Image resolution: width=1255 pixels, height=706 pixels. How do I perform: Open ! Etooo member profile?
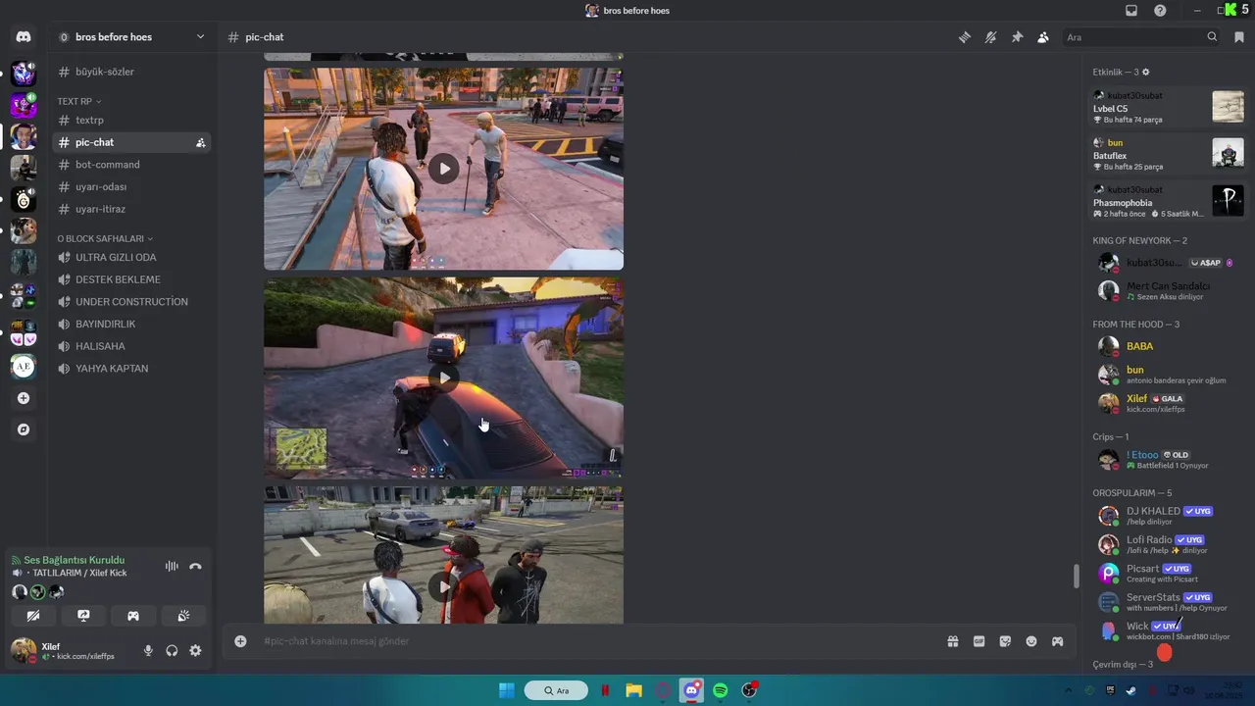[1168, 459]
